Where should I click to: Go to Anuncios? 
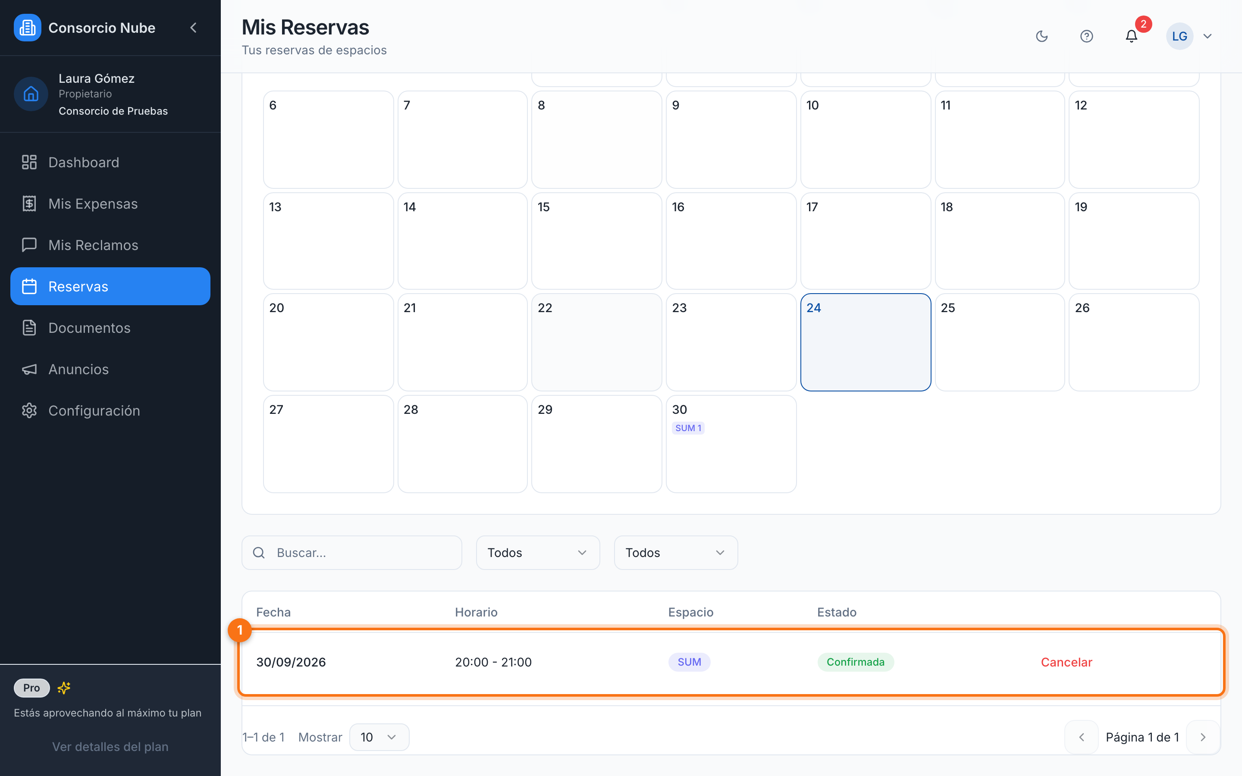click(x=110, y=369)
